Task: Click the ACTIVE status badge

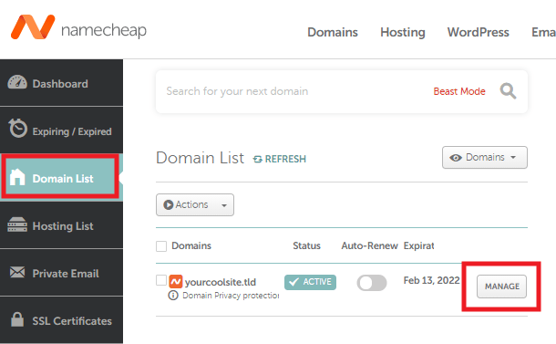Action: point(310,282)
